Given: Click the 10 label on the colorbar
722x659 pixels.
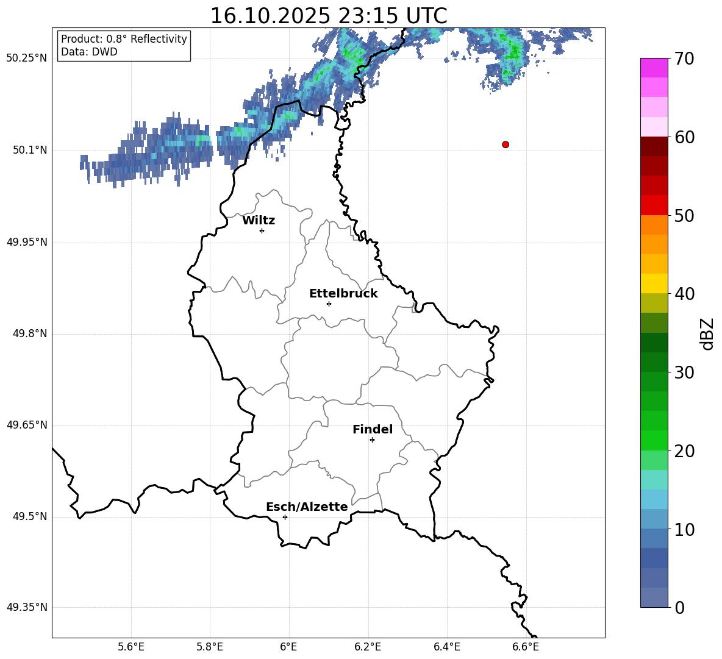Looking at the screenshot, I should [685, 529].
